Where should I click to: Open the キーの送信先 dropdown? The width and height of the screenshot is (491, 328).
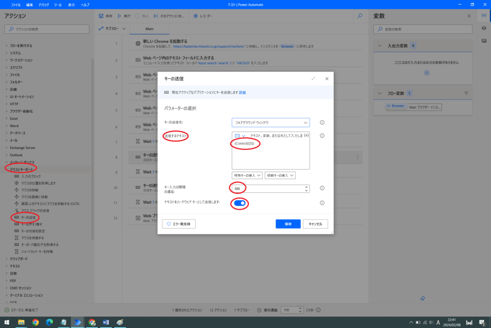[270, 122]
